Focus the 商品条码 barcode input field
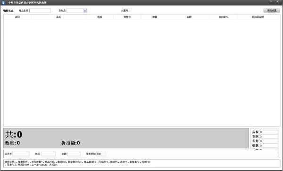This screenshot has width=283, height=171. pos(40,11)
